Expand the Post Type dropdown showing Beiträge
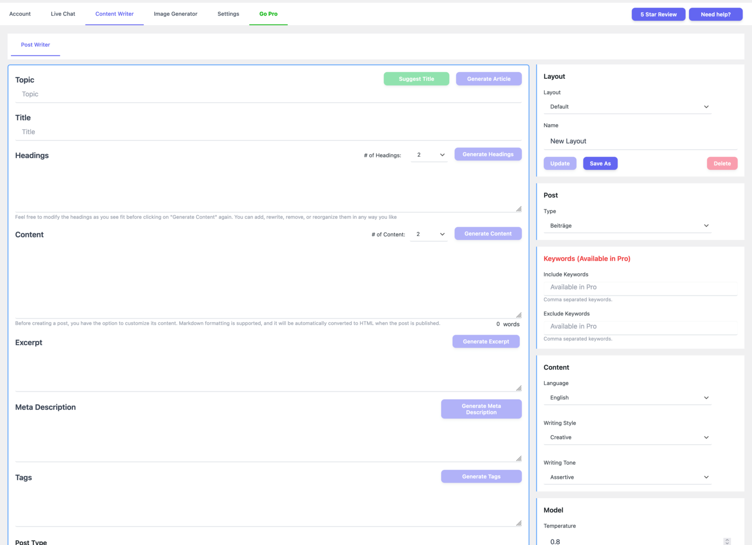The width and height of the screenshot is (752, 545). pos(627,226)
